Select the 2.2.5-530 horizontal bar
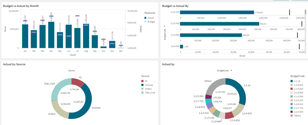This screenshot has width=308, height=125. click(217, 12)
